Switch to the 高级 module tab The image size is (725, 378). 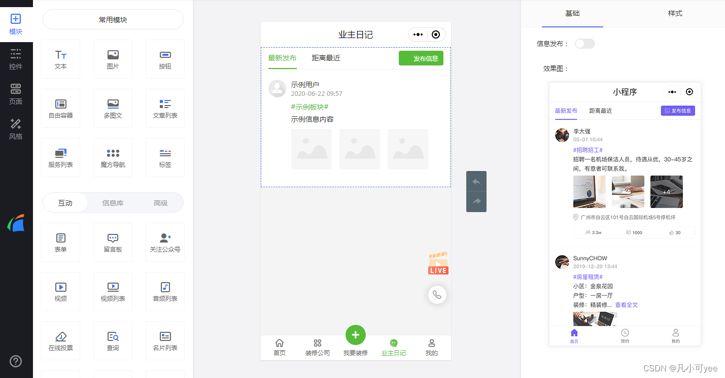(x=161, y=203)
